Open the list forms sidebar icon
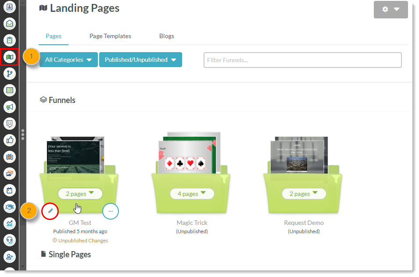Viewport: 419px width, 277px height. pyautogui.click(x=10, y=90)
